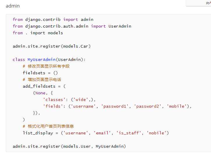Click the py language label at top-right

[208, 3]
